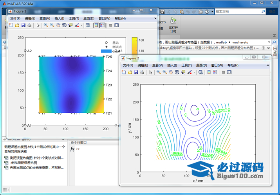280x195 pixels.
Task: Select Brush data tool in Figure 2
Action: tap(190, 72)
